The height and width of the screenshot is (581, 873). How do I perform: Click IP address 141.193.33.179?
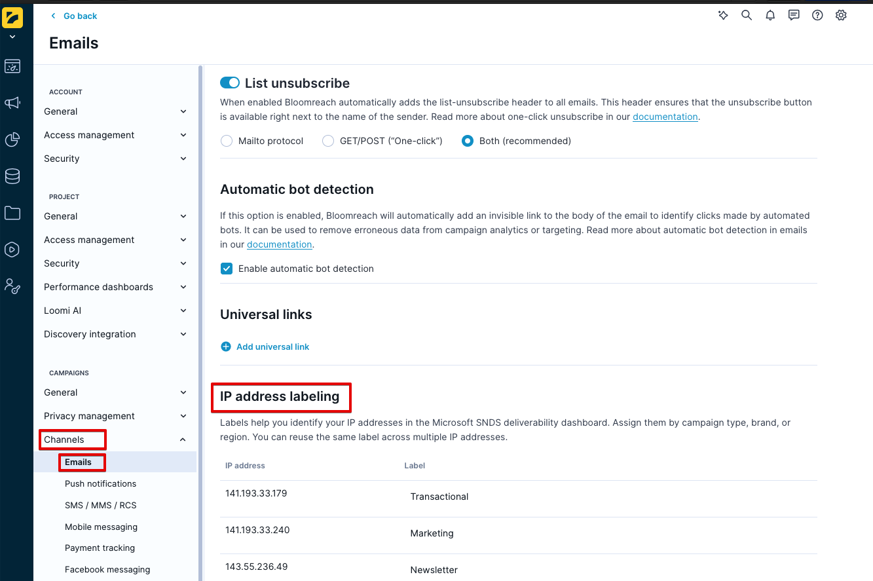click(256, 493)
